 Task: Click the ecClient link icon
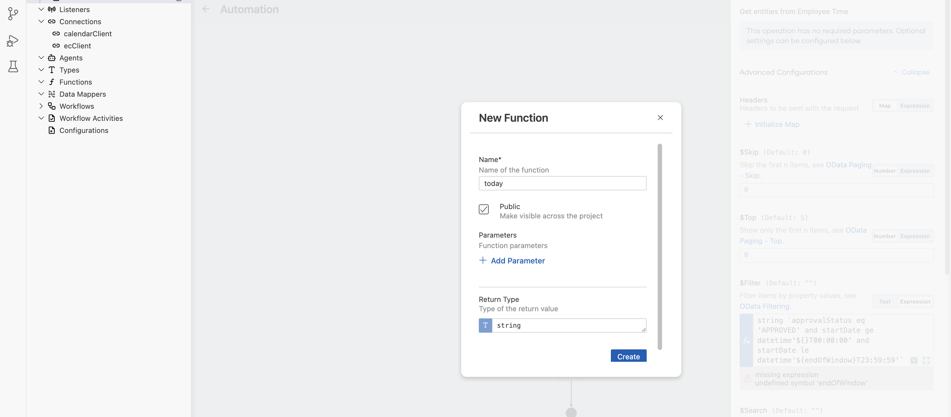[x=56, y=46]
